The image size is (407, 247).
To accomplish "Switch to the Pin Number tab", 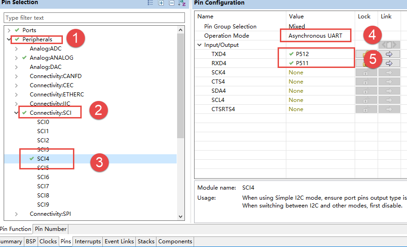I will click(x=50, y=229).
